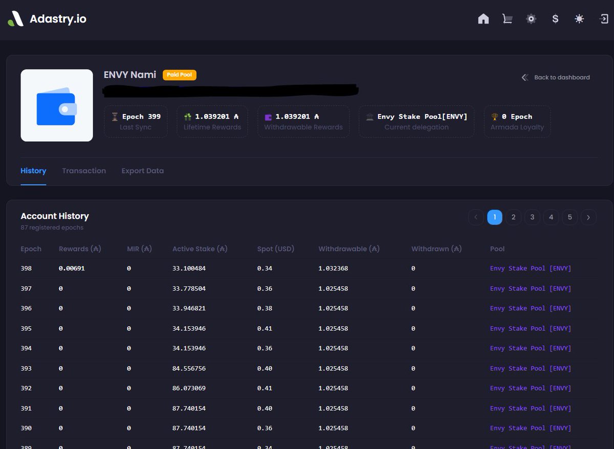The image size is (614, 449).
Task: Open Envy Stake Pool link in epoch 394 row
Action: coord(531,348)
